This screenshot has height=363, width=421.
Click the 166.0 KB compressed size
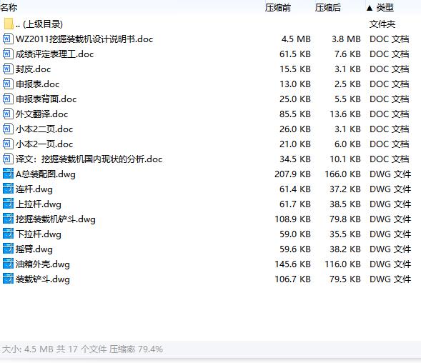(342, 174)
